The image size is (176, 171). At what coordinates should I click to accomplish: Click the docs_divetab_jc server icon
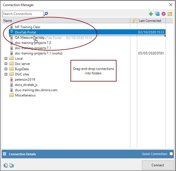[12, 85]
